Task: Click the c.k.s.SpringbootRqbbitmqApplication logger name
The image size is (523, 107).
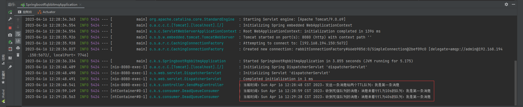Action: click(x=187, y=61)
